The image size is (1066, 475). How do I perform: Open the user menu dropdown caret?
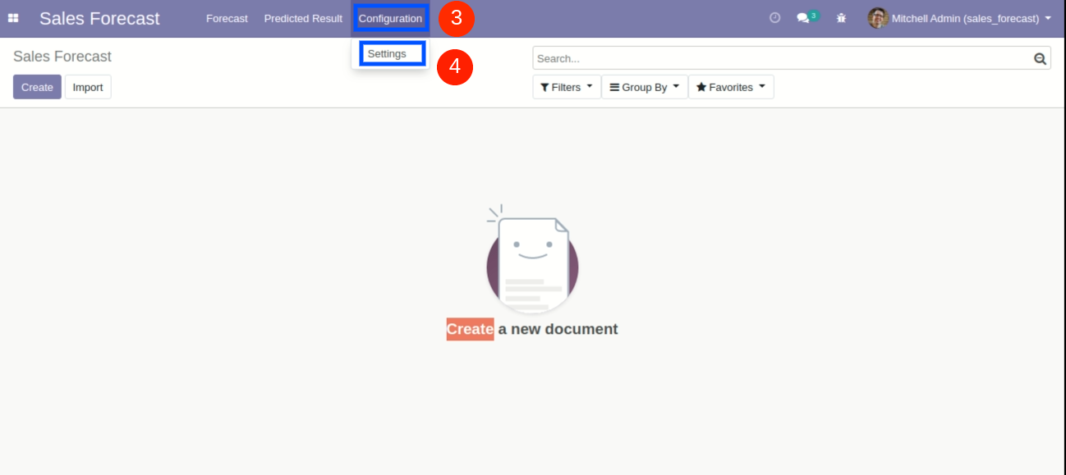coord(1048,18)
